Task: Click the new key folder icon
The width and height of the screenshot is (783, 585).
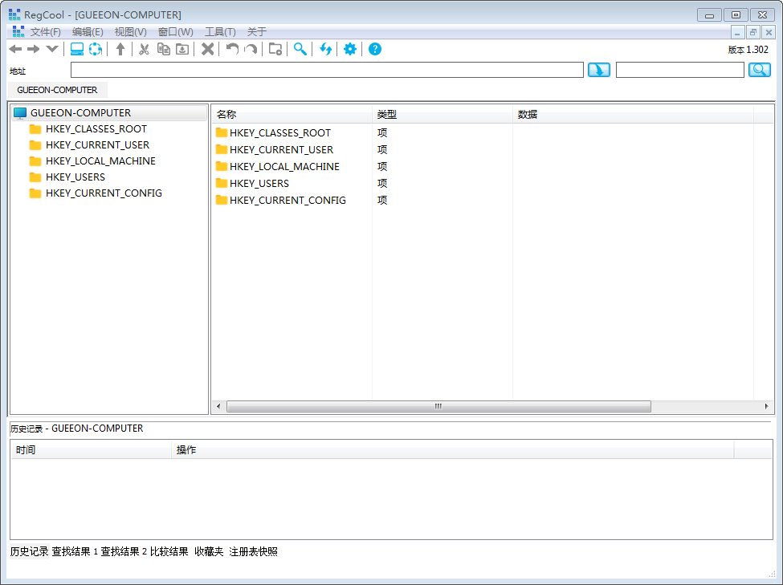Action: [x=275, y=50]
